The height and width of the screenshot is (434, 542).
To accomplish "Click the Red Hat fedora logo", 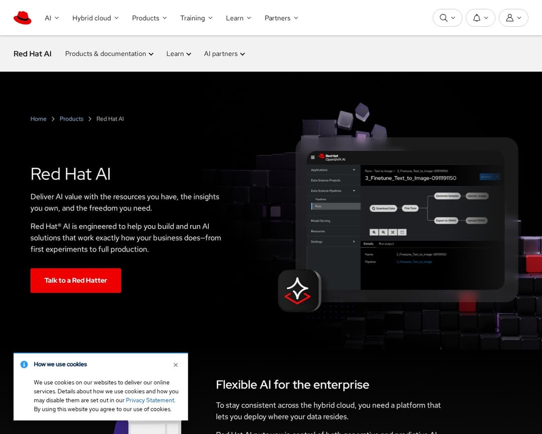I will click(23, 18).
